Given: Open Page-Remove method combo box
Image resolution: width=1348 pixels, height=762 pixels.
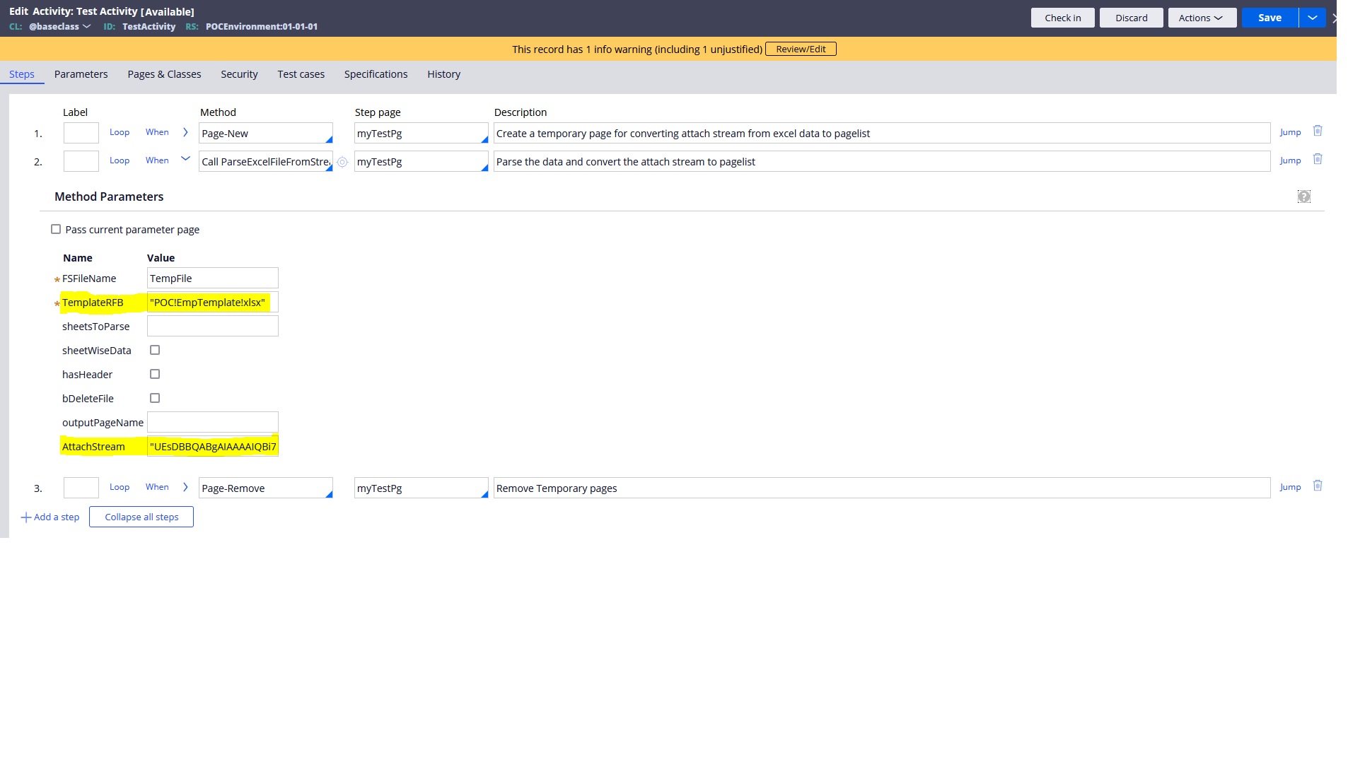Looking at the screenshot, I should [266, 488].
